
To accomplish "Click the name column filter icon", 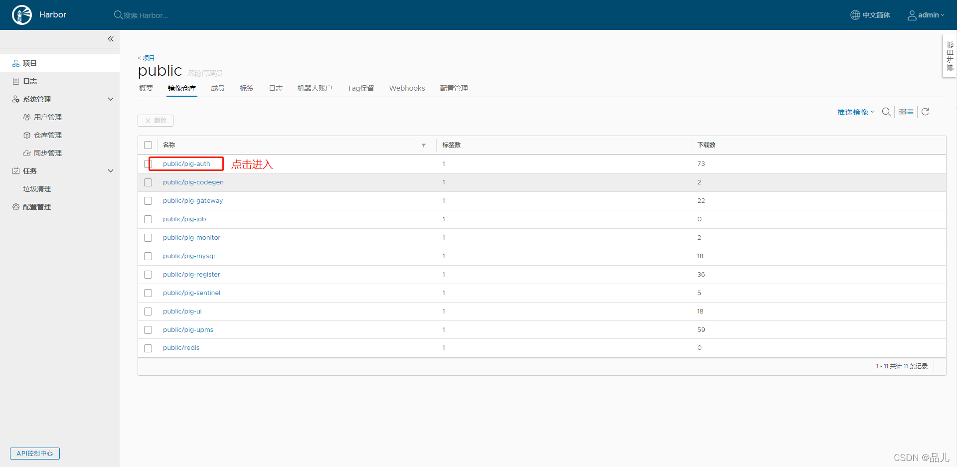I will [424, 145].
